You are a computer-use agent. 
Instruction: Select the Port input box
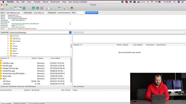(x=80, y=13)
